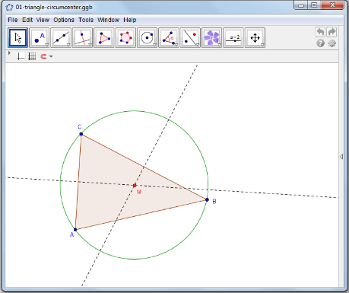This screenshot has width=349, height=293.
Task: Click the red circumcenter point M
Action: pos(135,186)
